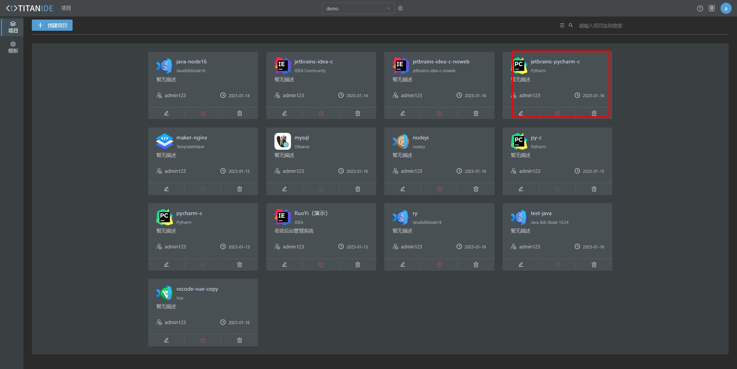Delete the jetbrains-idea-c project

tap(358, 113)
